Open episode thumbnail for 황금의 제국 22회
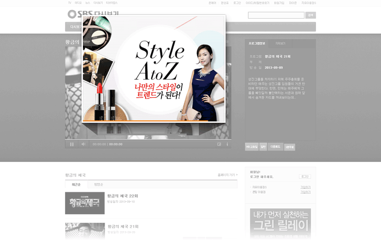Screen dimensions: 381x250 tap(85, 203)
